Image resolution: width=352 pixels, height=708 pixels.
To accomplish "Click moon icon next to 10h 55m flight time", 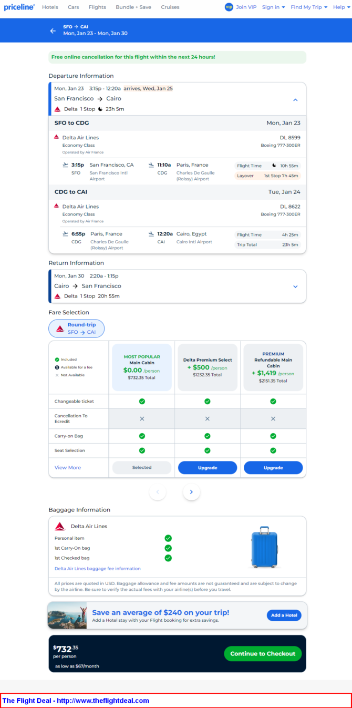I will (x=274, y=166).
